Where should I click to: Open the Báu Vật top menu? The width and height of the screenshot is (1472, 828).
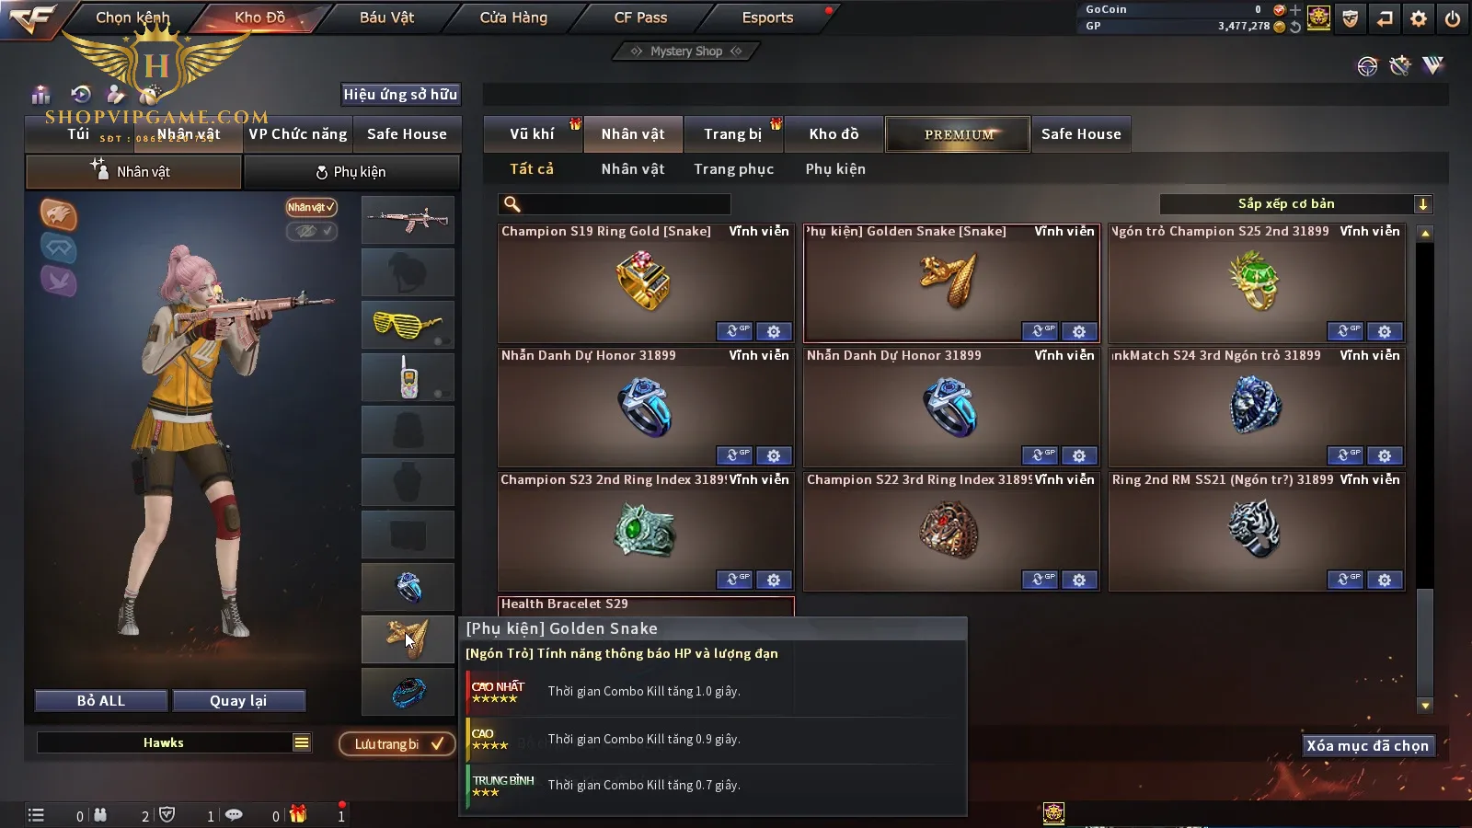[386, 17]
